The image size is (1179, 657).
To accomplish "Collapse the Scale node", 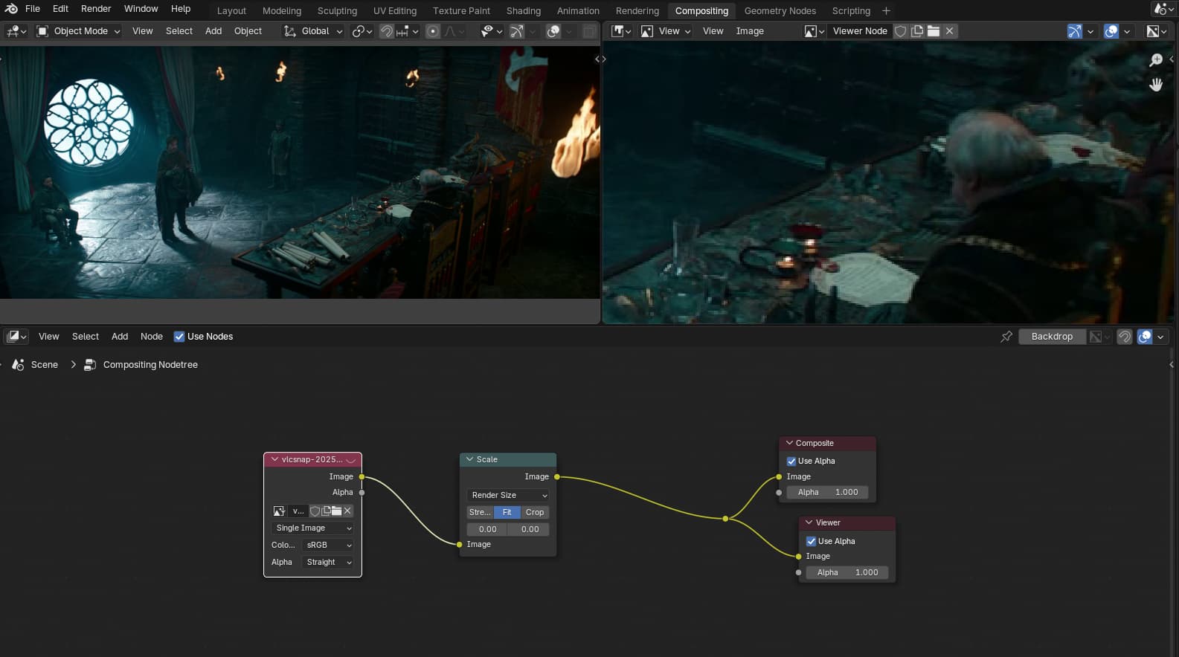I will 469,459.
